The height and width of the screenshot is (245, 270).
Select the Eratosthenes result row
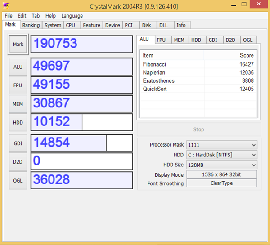(x=198, y=80)
